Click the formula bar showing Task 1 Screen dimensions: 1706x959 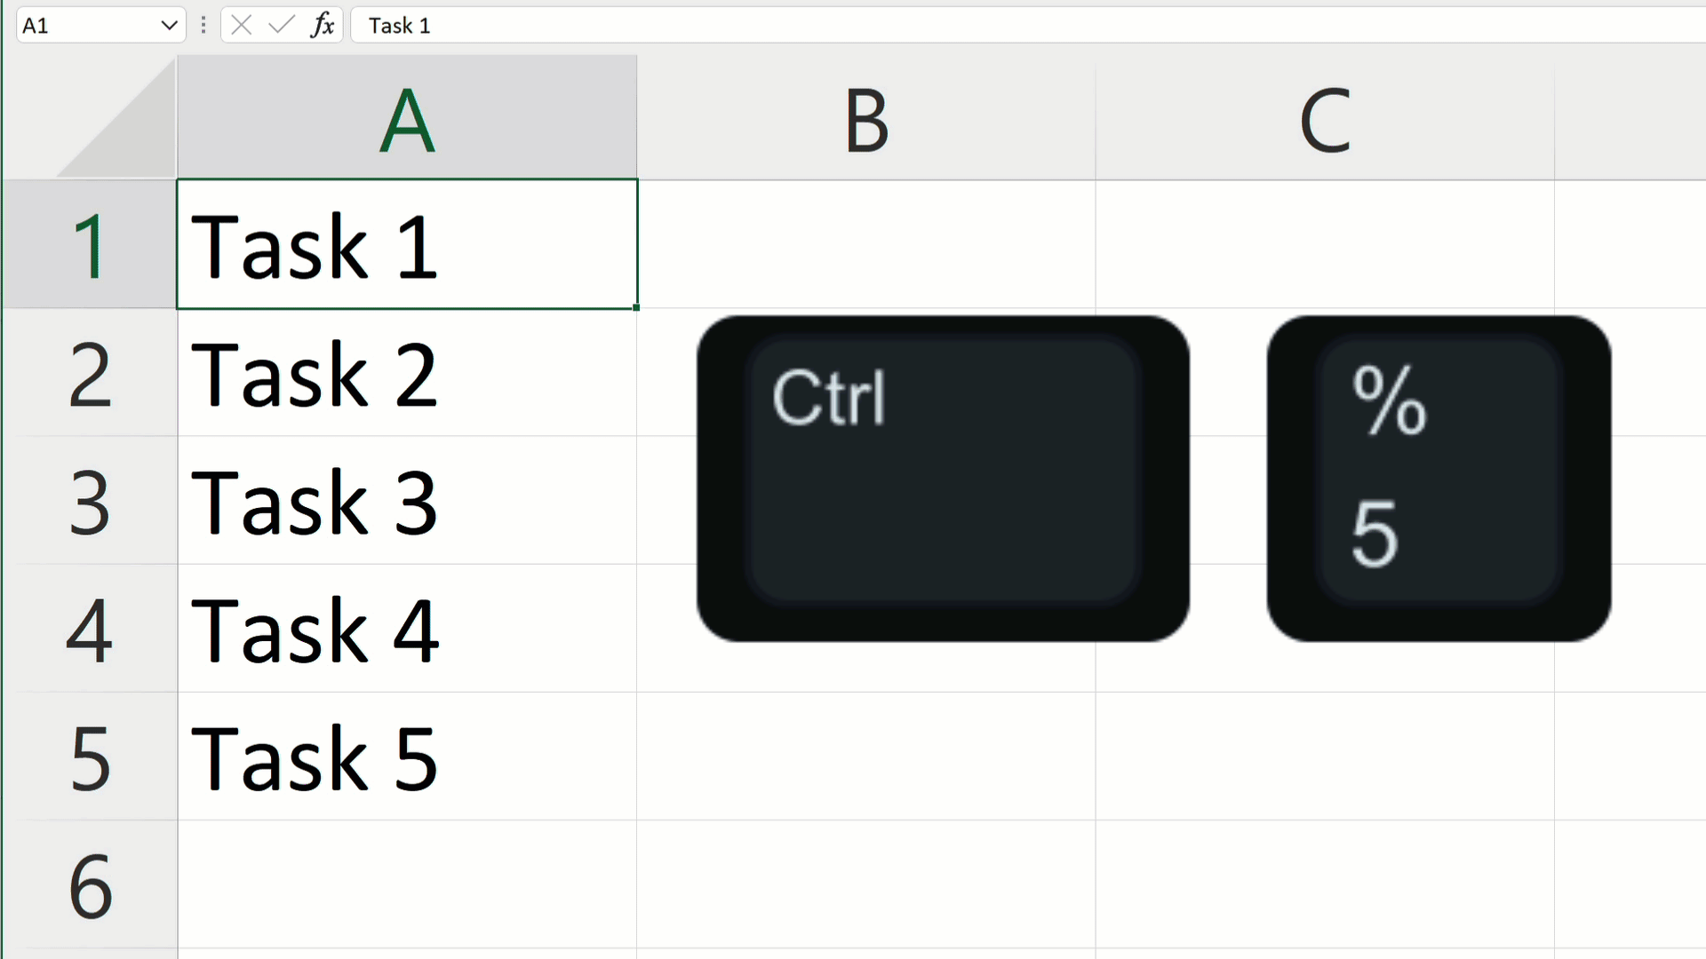(977, 26)
